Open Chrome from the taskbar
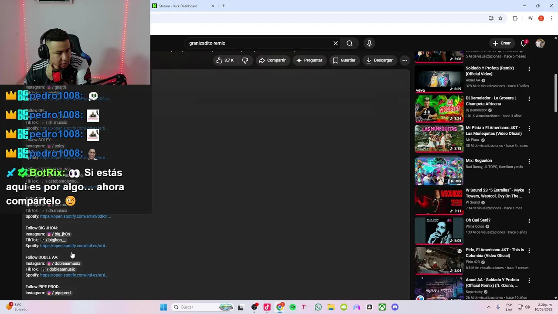 [x=280, y=307]
